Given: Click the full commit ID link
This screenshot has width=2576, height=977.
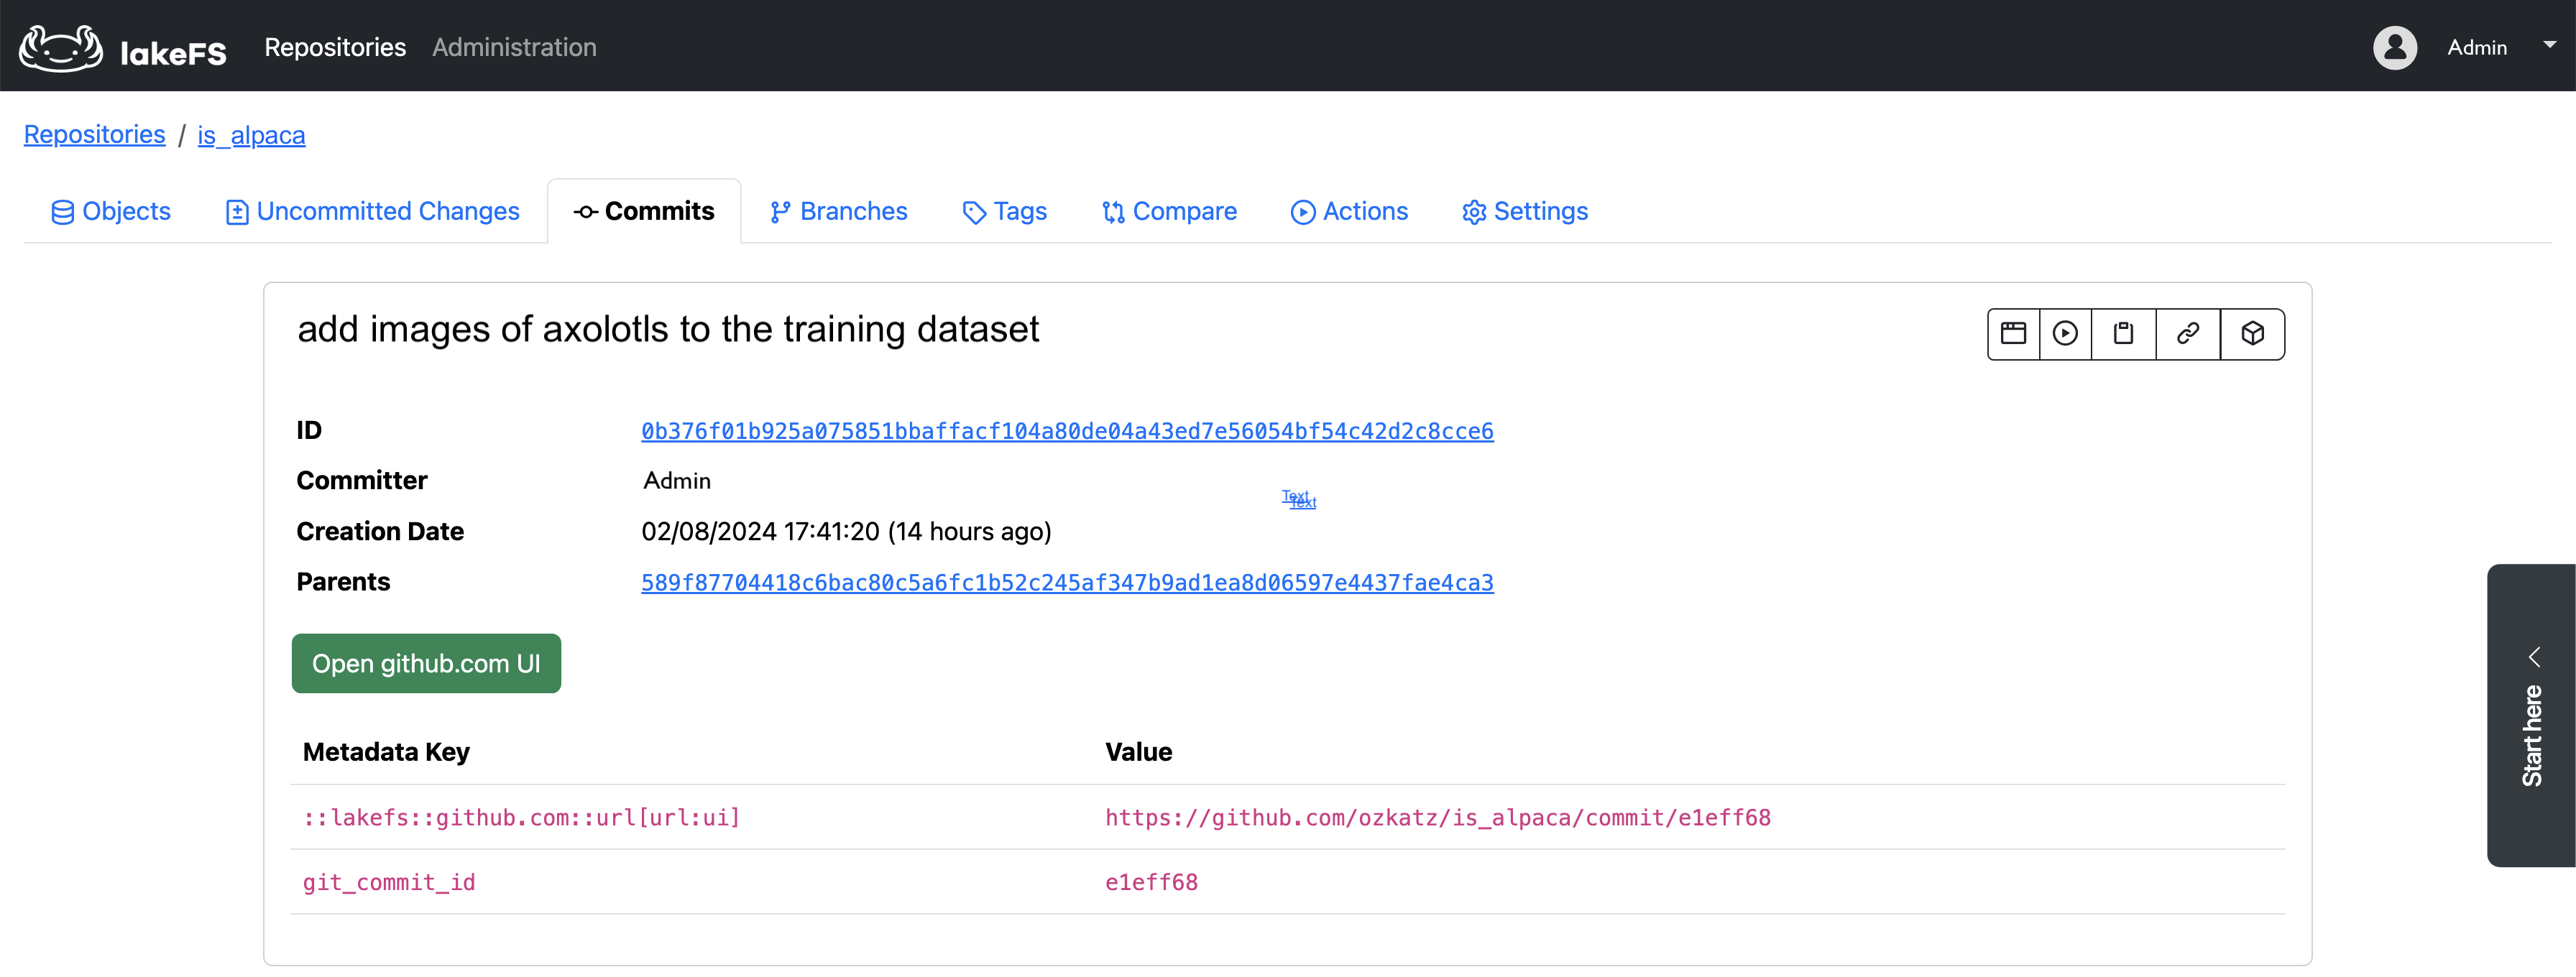Looking at the screenshot, I should coord(1066,432).
